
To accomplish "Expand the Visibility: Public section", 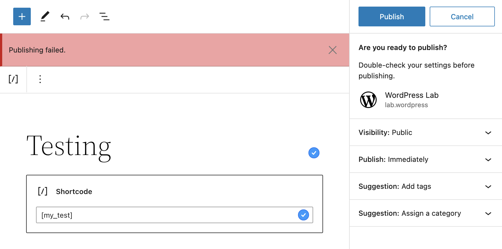I will (x=488, y=133).
